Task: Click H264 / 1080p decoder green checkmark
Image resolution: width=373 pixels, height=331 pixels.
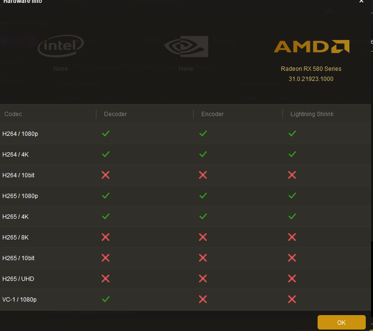Action: pos(106,133)
